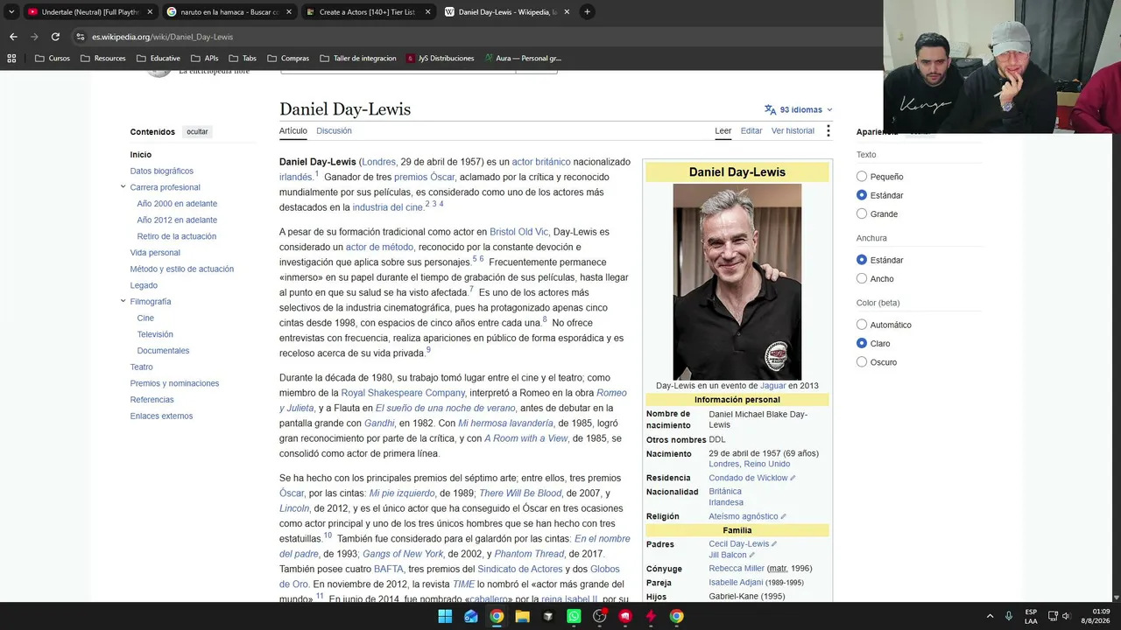Select the Leer view tab

[723, 130]
